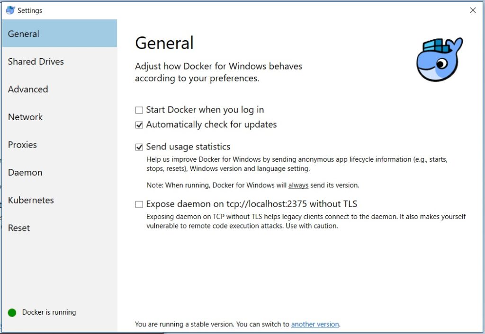Image resolution: width=485 pixels, height=334 pixels.
Task: Open the Kubernetes settings
Action: coord(60,200)
